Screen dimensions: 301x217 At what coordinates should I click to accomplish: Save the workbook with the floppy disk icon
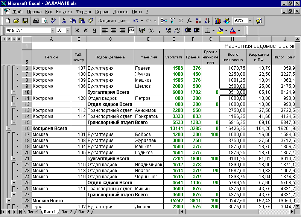25,21
